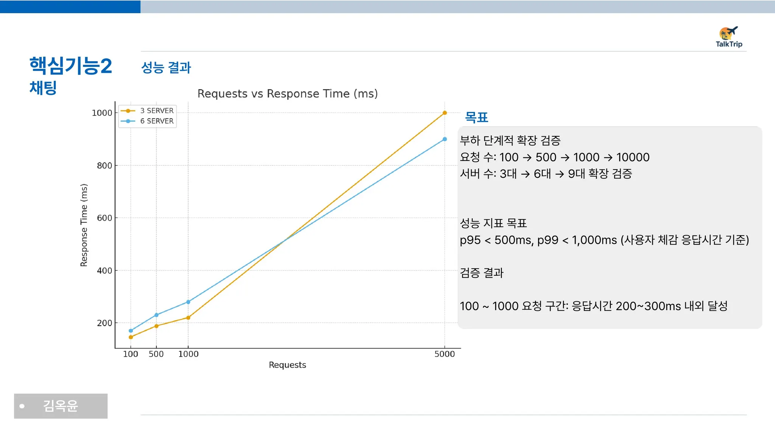775x435 pixels.
Task: Click the 검증 결과 text line
Action: [481, 273]
